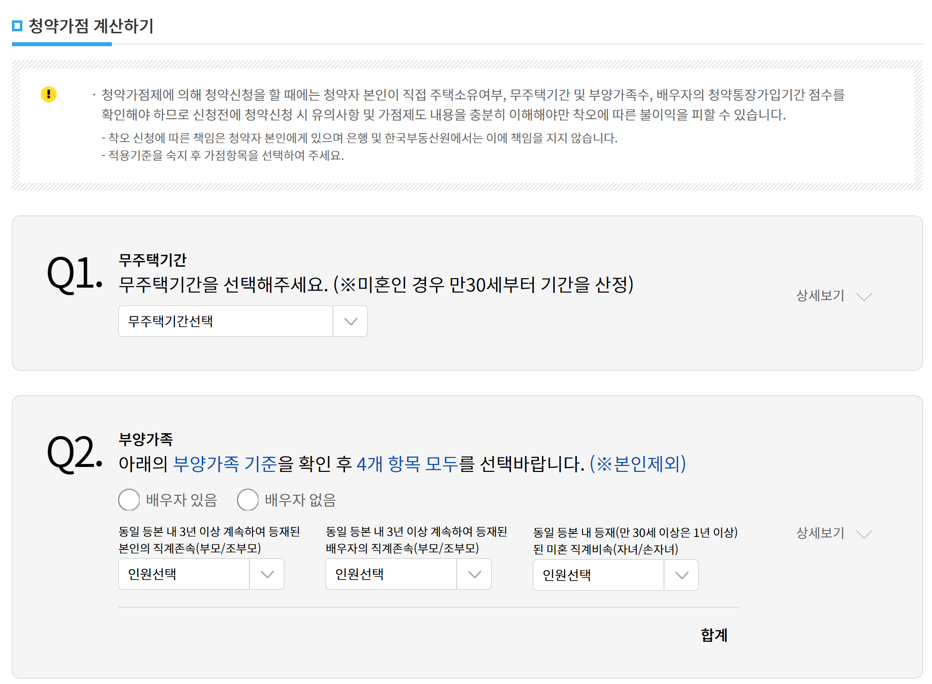This screenshot has width=932, height=684.
Task: Click the yellow exclamation warning icon
Action: coord(49,94)
